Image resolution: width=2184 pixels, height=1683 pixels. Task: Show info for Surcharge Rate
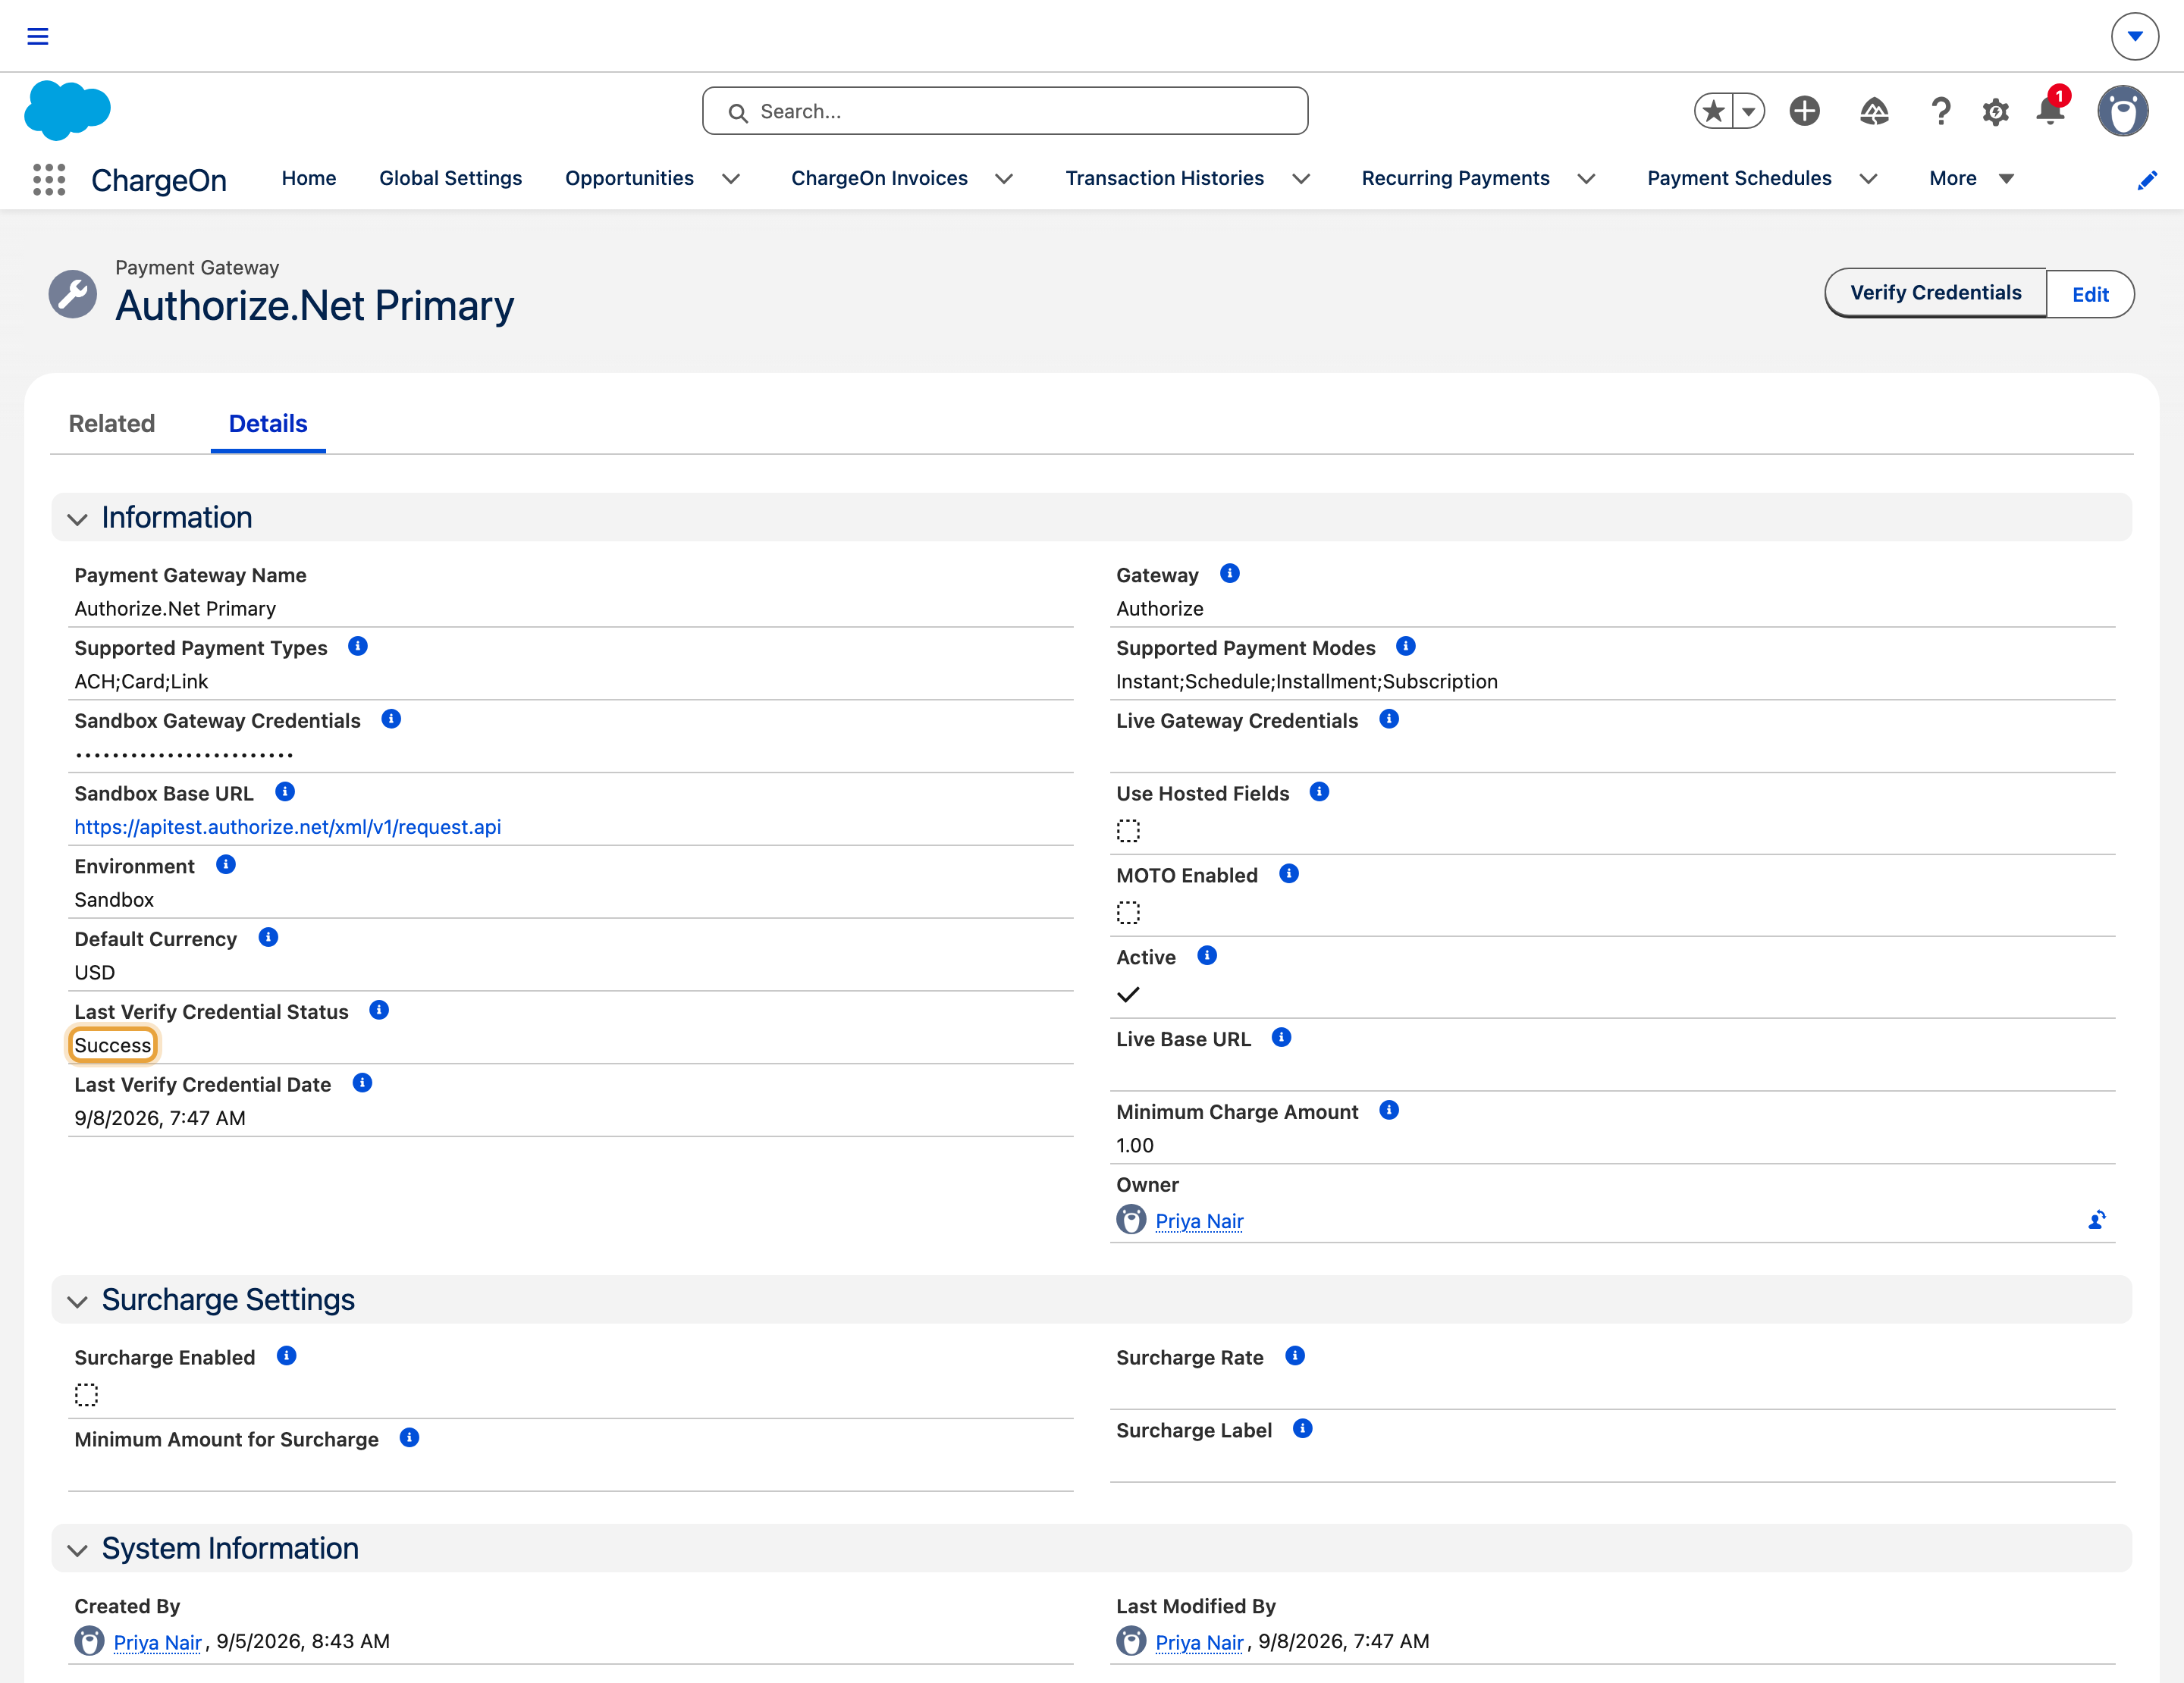(1295, 1356)
